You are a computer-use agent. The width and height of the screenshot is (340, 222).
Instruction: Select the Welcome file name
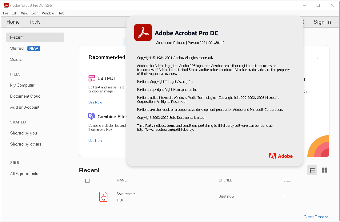(x=126, y=194)
